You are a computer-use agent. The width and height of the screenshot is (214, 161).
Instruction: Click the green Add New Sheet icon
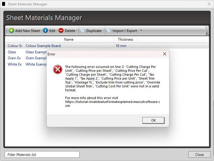(x=11, y=31)
